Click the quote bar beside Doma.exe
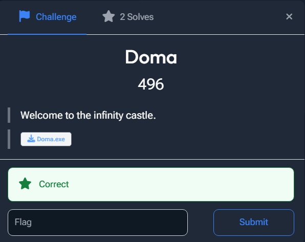The width and height of the screenshot is (305, 242). 9,139
